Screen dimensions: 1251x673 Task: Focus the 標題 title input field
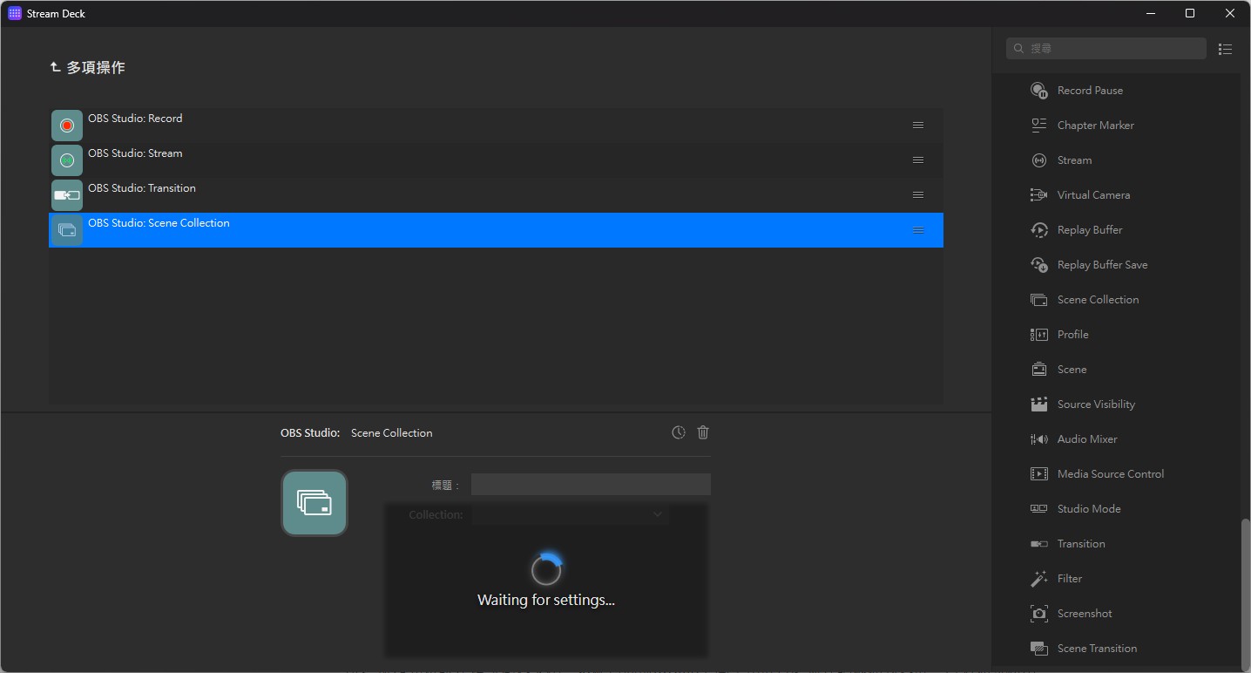(591, 485)
